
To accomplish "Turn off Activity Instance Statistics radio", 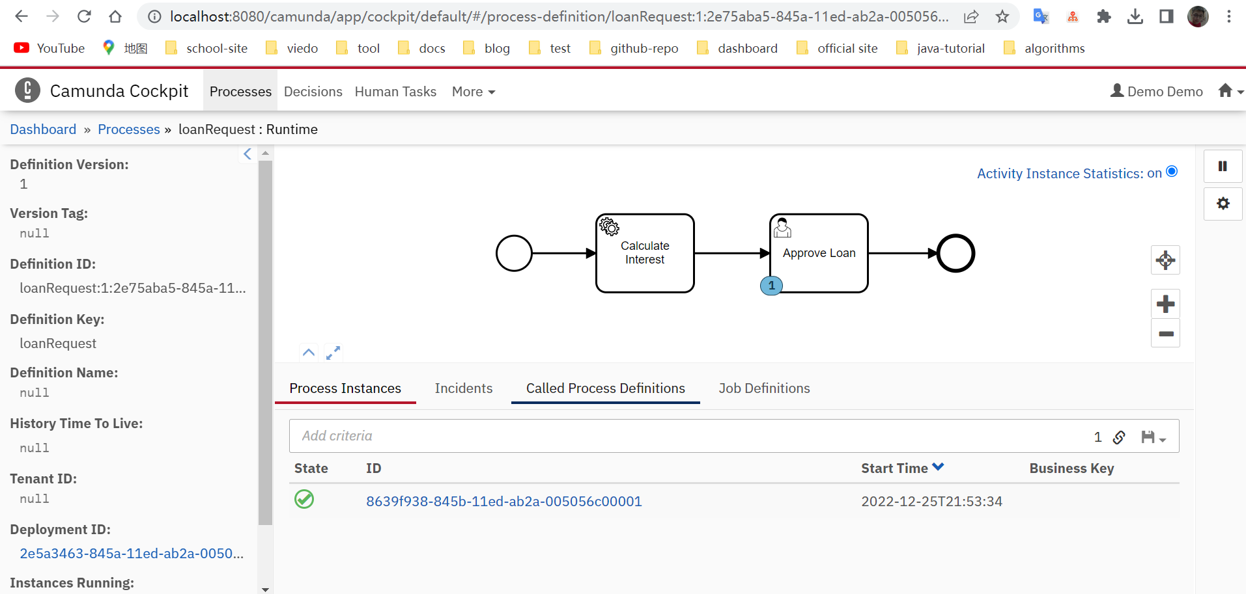I will click(1172, 172).
